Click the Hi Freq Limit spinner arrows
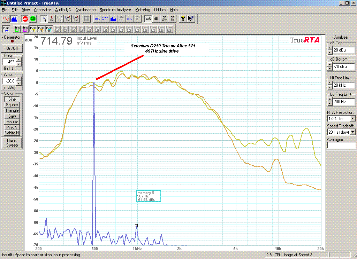 coord(330,86)
